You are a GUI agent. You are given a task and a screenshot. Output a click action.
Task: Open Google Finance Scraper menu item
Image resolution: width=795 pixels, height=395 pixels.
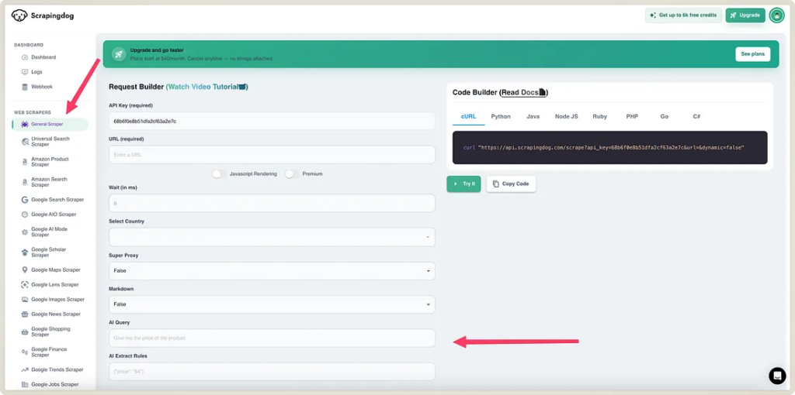[50, 352]
